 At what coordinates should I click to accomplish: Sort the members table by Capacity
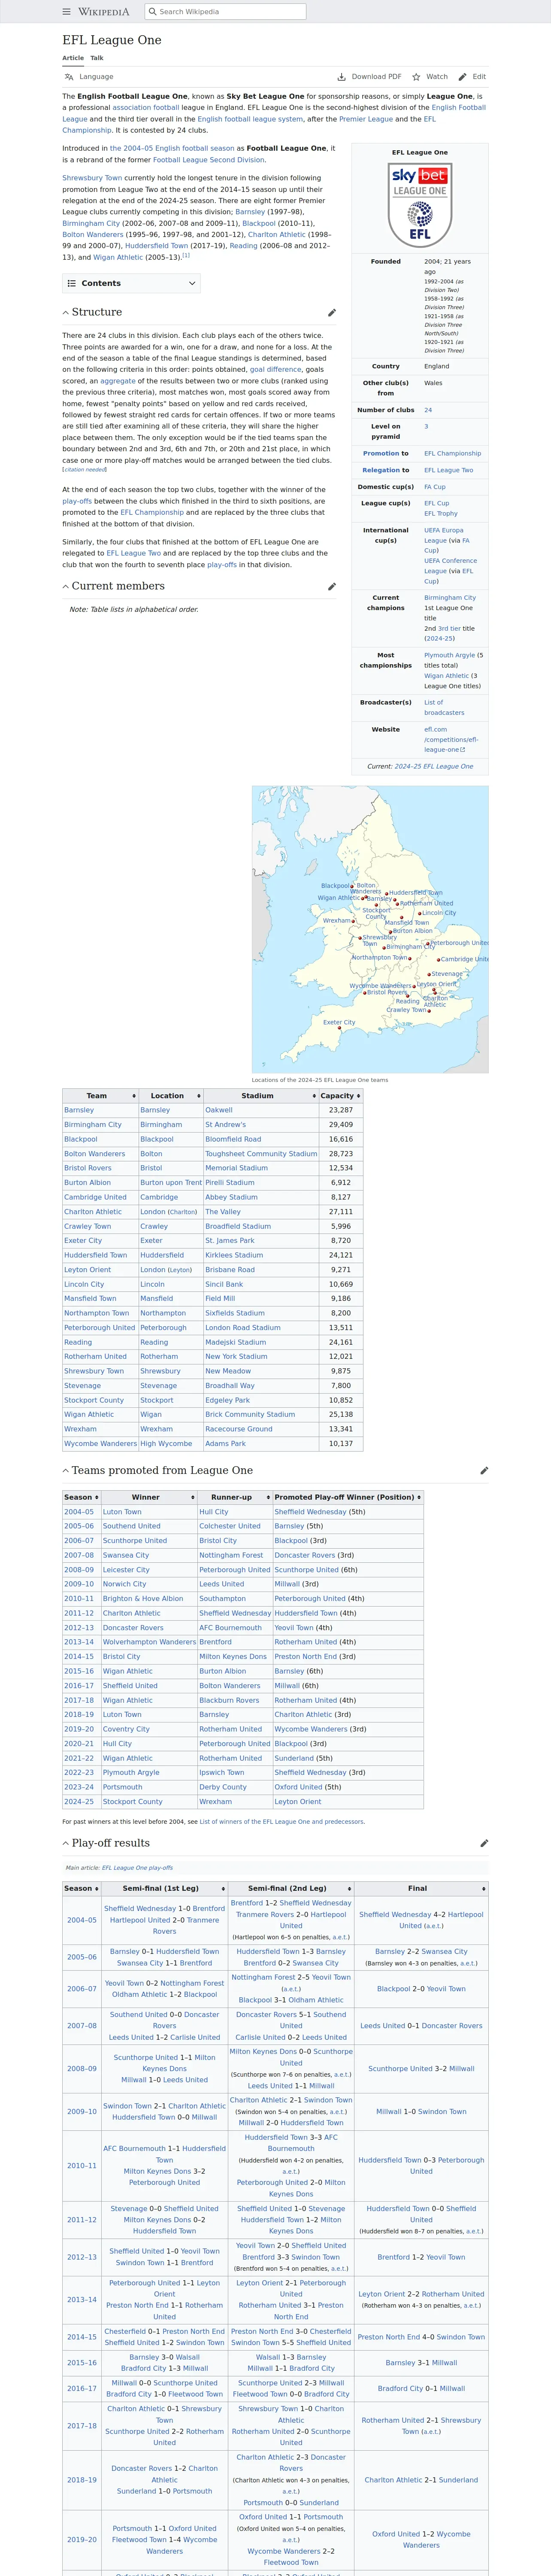tap(341, 1096)
